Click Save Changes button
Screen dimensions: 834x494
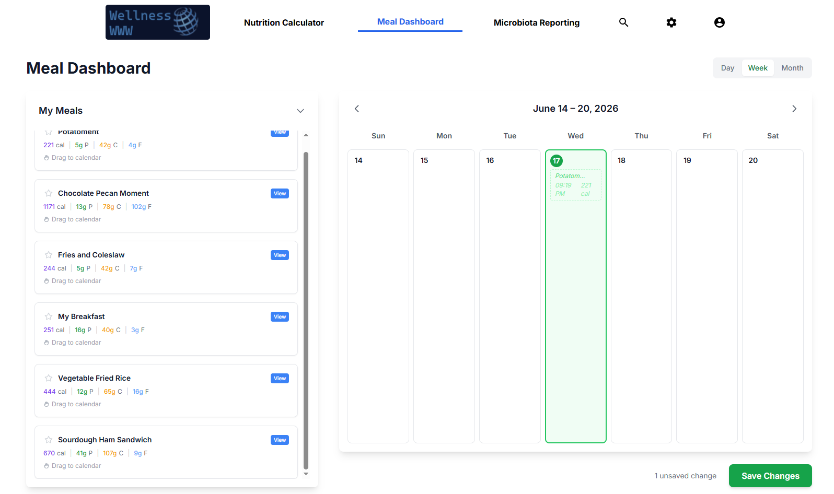[x=770, y=476]
